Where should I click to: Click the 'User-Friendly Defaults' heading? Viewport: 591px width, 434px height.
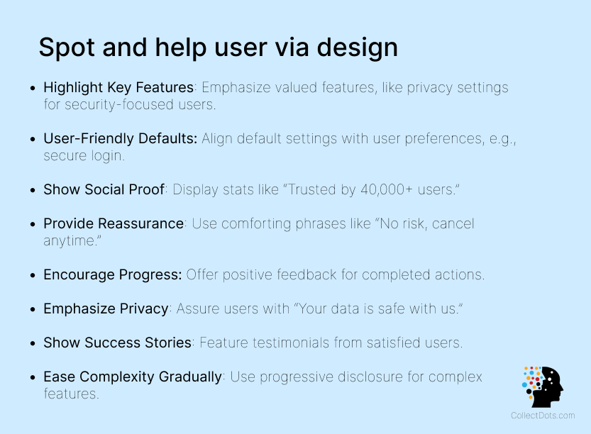[120, 138]
